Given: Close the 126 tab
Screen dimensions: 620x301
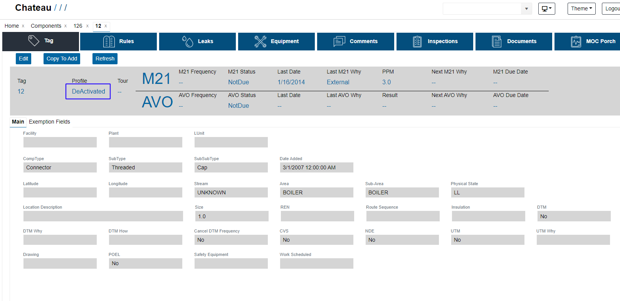Looking at the screenshot, I should click(87, 26).
